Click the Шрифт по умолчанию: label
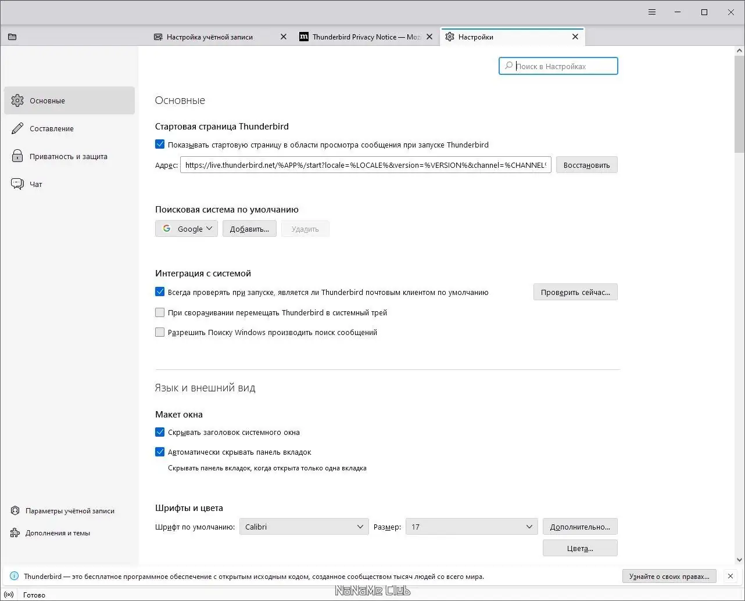Screen dimensions: 745x601 click(195, 527)
